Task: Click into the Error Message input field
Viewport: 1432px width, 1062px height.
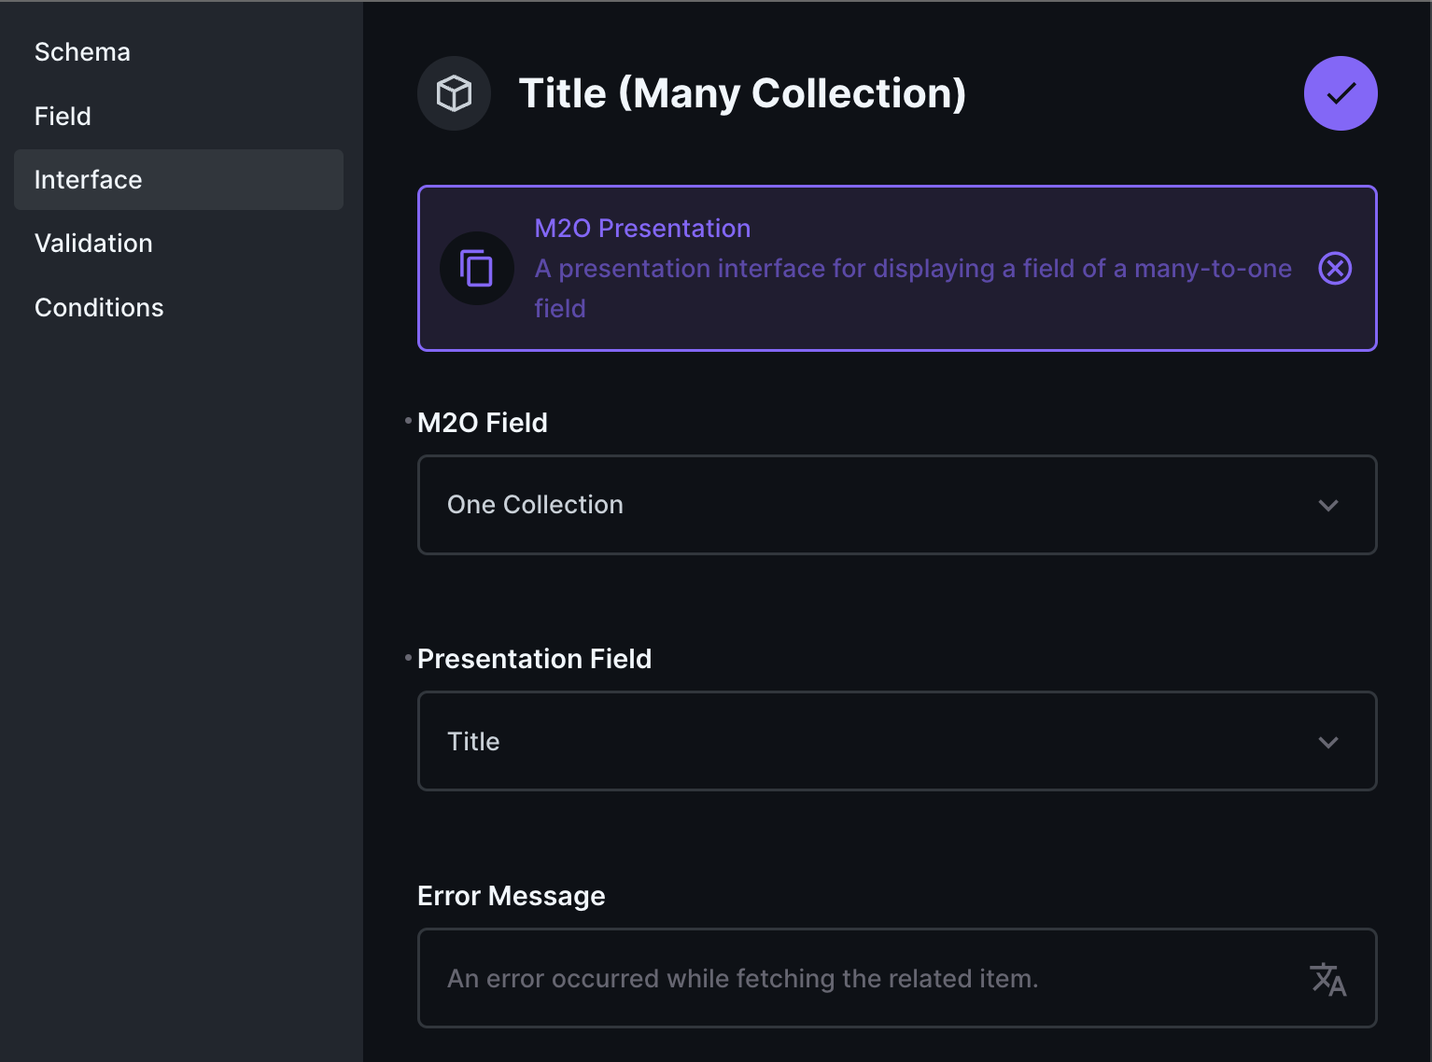Action: [897, 978]
